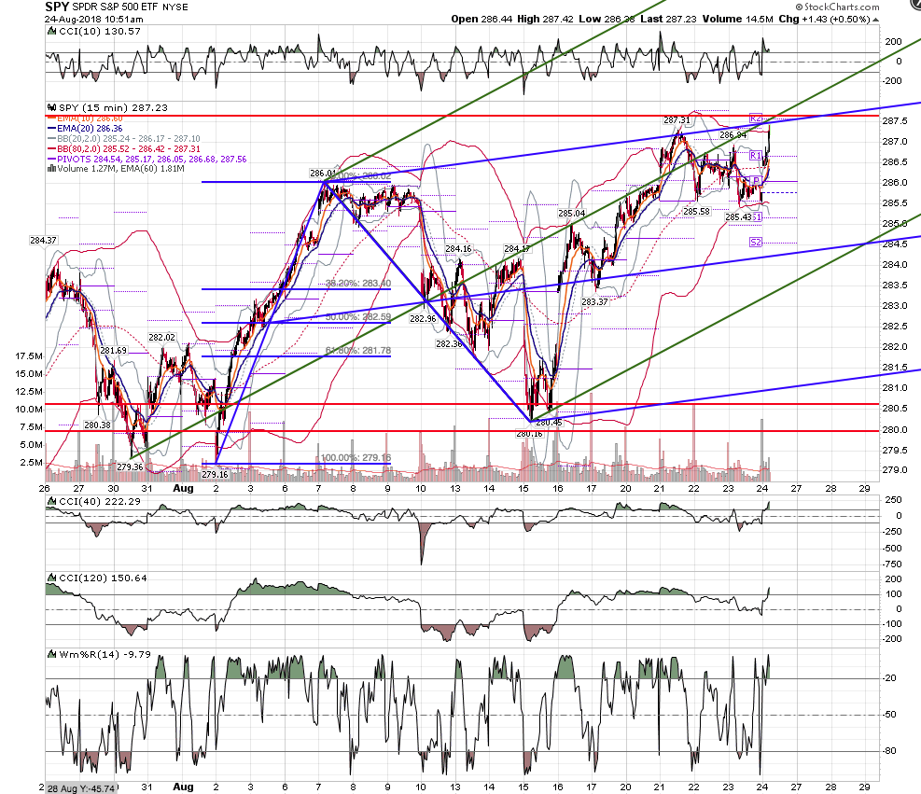Click the 285.04 swing high label
The image size is (921, 794).
coord(571,213)
